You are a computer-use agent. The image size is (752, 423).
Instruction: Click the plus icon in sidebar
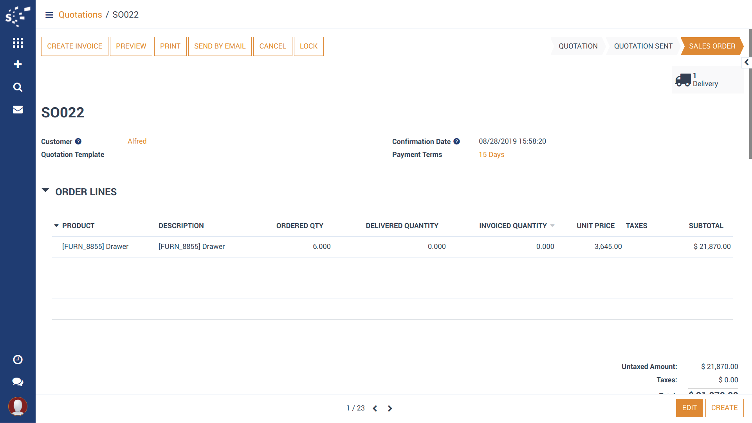tap(18, 64)
